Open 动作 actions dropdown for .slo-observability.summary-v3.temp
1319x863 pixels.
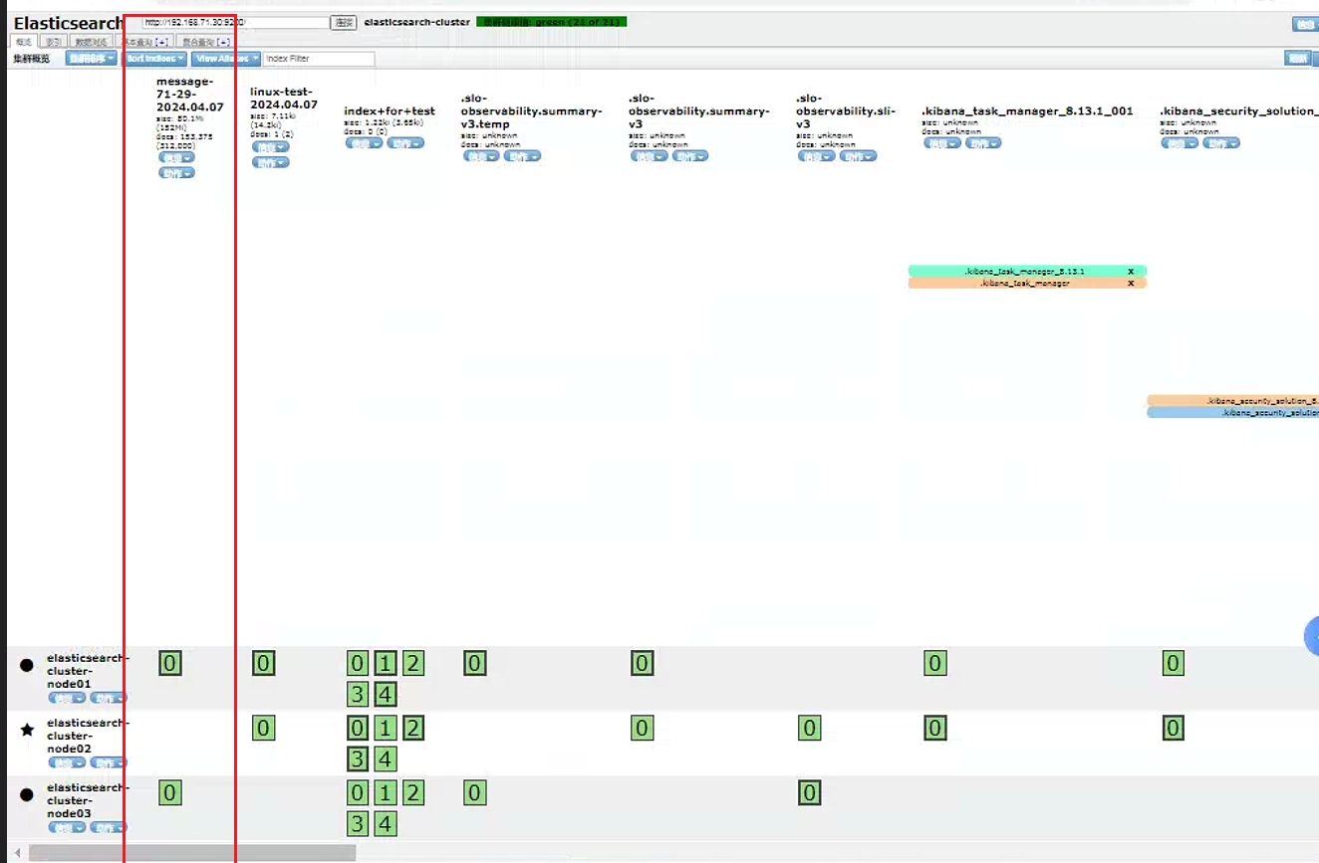(x=522, y=156)
